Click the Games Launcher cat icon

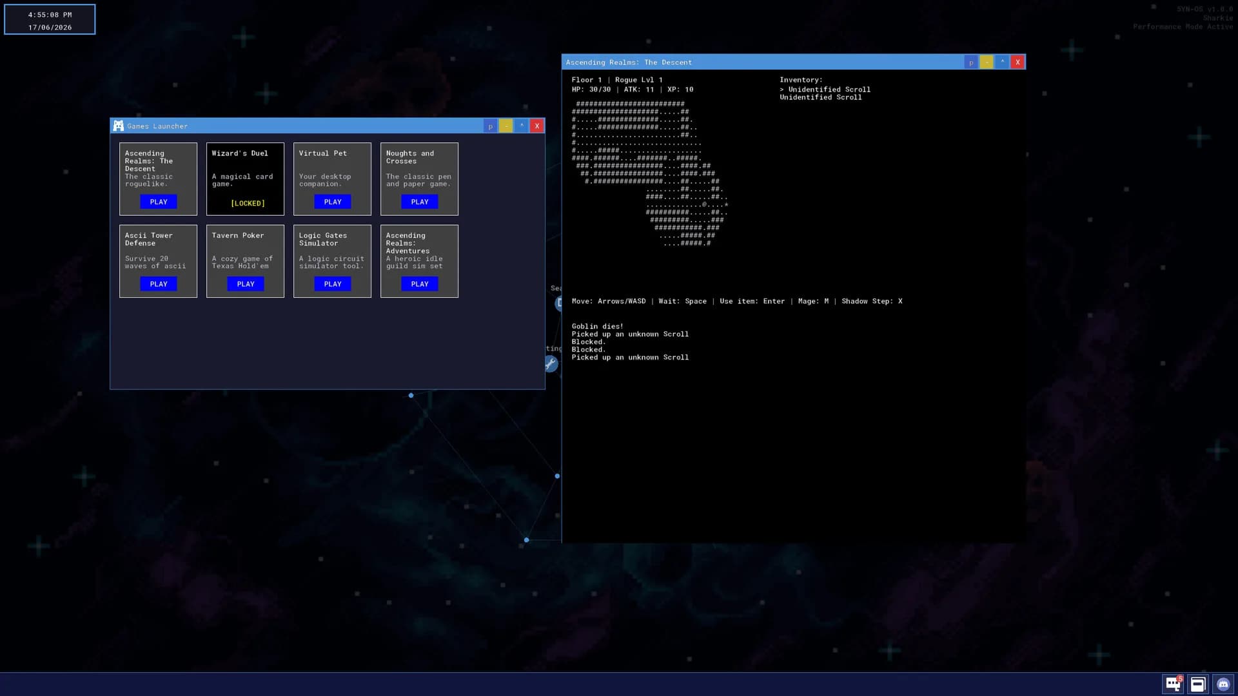(119, 126)
